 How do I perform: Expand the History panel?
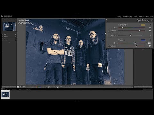(9, 38)
